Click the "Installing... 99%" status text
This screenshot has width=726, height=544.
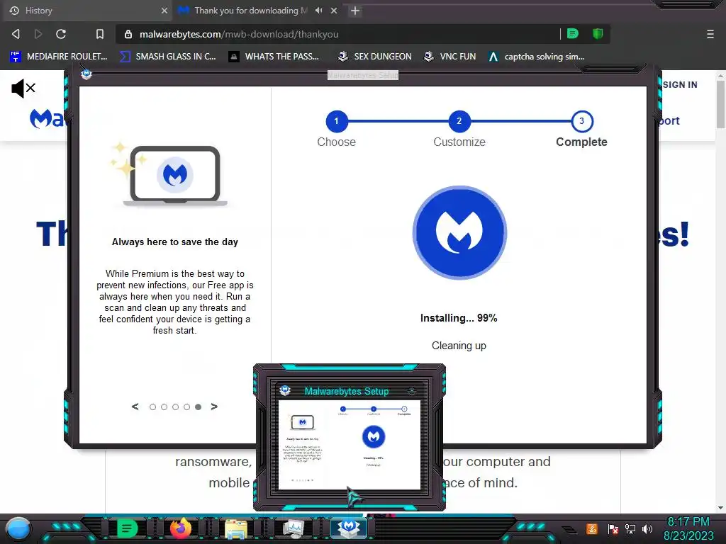pos(459,318)
